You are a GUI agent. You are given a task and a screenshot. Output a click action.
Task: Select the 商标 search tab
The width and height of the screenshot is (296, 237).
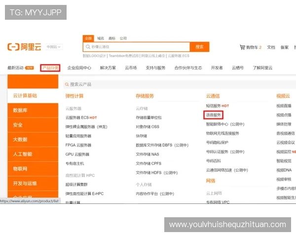coord(112,39)
